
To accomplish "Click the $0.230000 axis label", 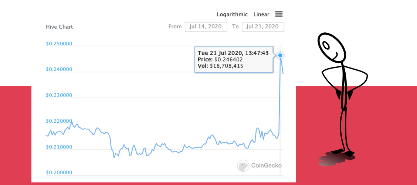I will pyautogui.click(x=59, y=95).
